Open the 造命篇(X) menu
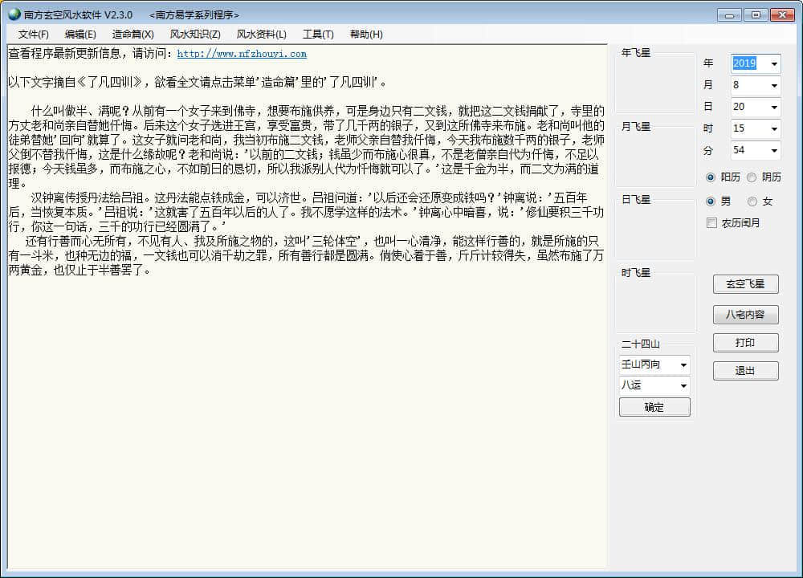 132,35
